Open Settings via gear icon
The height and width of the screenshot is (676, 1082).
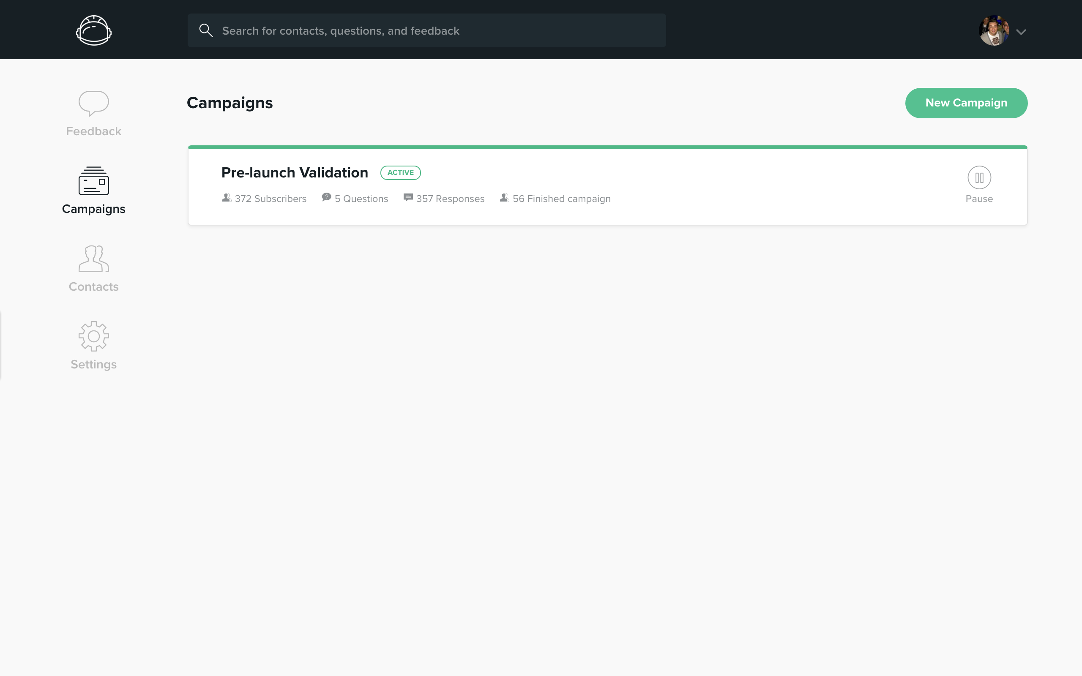[93, 336]
